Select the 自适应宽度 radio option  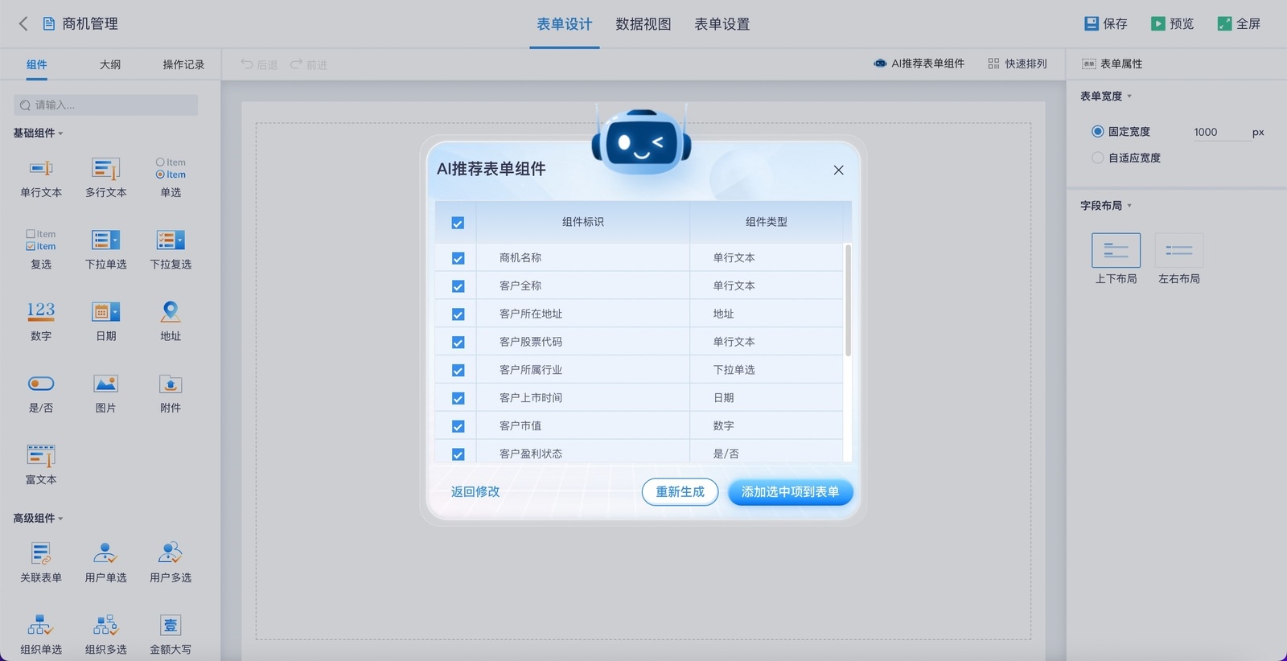click(1097, 158)
